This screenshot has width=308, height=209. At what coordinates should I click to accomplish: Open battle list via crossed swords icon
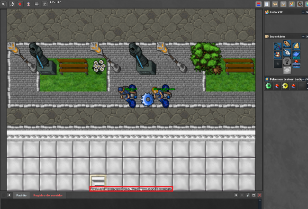pyautogui.click(x=283, y=4)
